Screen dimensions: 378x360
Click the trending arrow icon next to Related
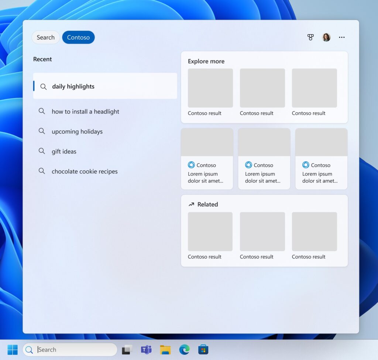click(x=191, y=204)
